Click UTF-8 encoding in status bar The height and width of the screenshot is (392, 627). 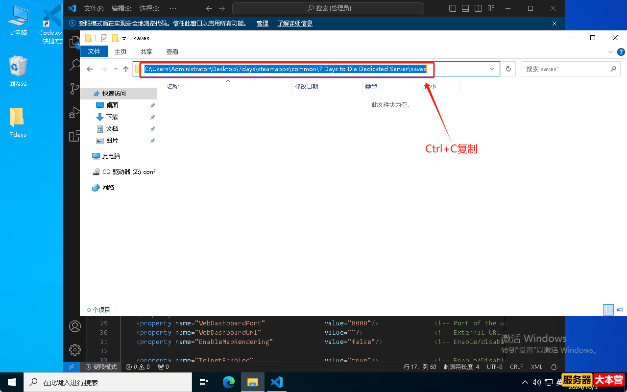pyautogui.click(x=495, y=367)
